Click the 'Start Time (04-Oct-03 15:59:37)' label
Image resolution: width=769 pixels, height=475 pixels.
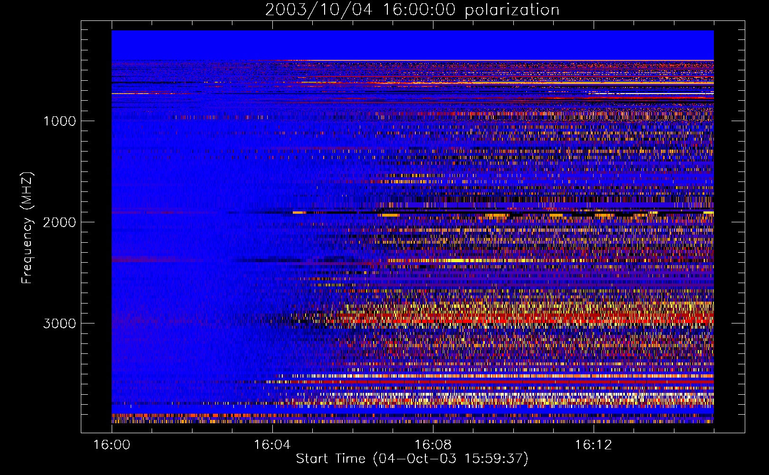tap(412, 459)
